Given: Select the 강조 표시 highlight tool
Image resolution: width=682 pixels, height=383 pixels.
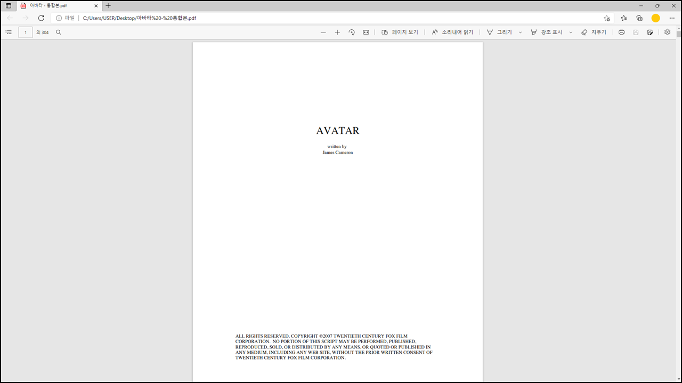Looking at the screenshot, I should tap(547, 32).
